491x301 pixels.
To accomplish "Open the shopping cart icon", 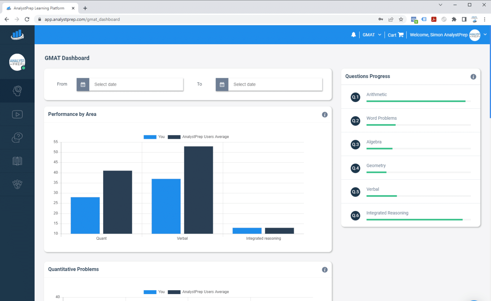I will (x=401, y=35).
